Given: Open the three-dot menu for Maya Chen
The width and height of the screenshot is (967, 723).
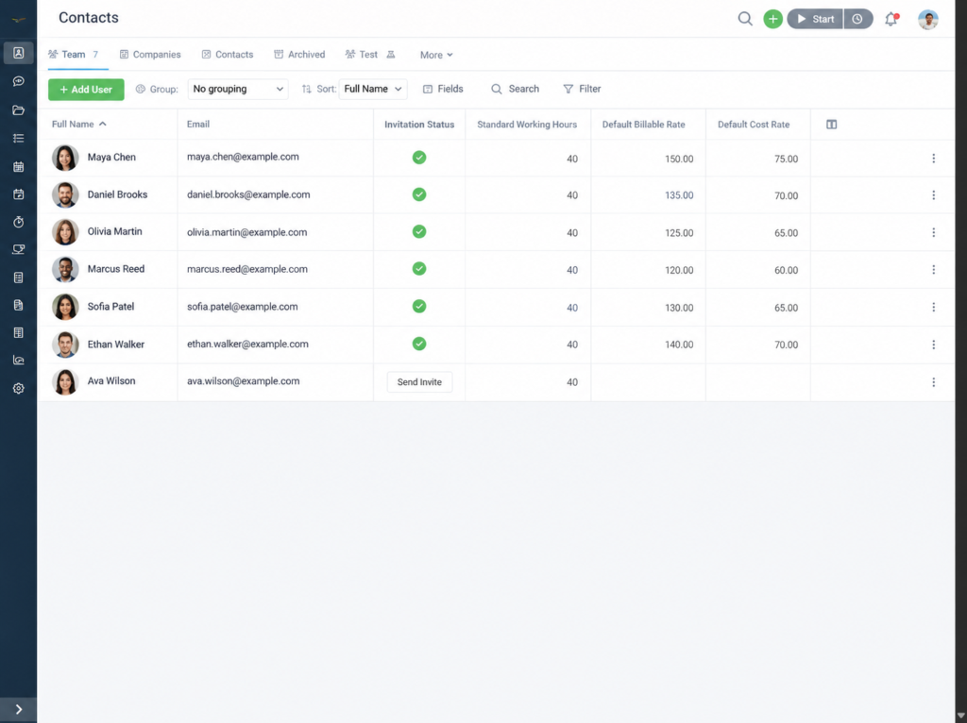Looking at the screenshot, I should (x=933, y=159).
